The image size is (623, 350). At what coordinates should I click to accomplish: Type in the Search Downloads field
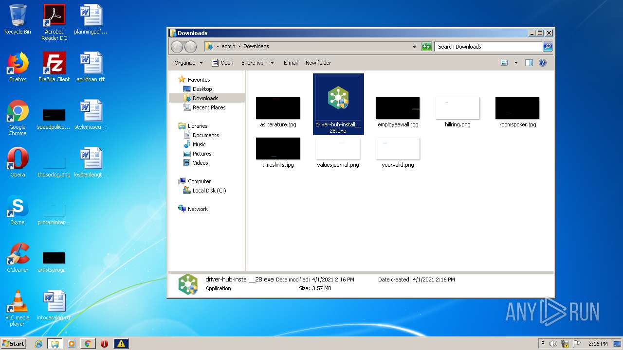pos(488,47)
